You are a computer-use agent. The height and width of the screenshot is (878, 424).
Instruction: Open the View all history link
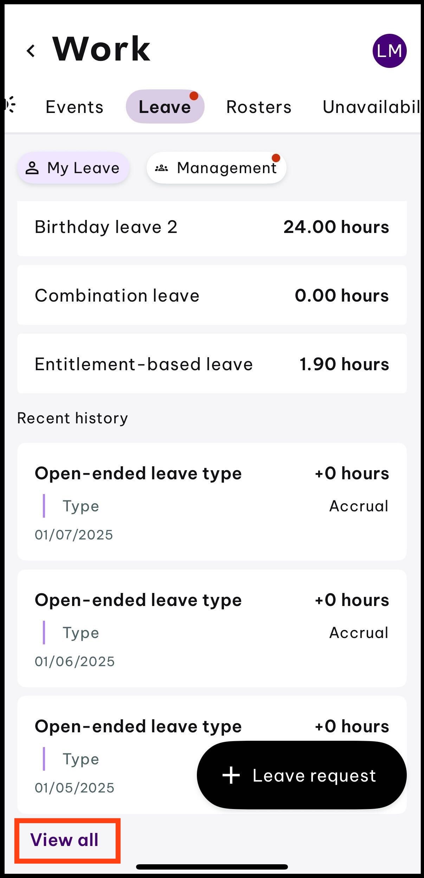tap(64, 840)
